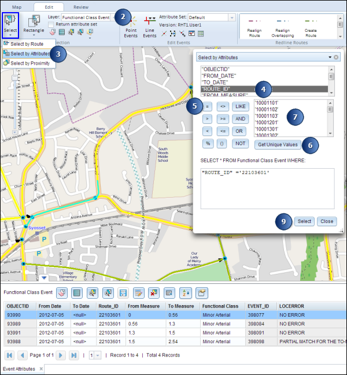Choose Select by Proximity from menu
Image resolution: width=347 pixels, height=375 pixels.
click(x=29, y=63)
